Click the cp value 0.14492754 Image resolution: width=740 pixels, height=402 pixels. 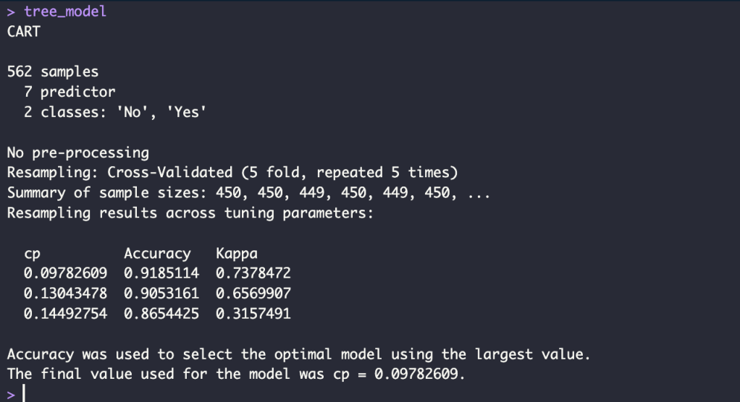click(65, 314)
